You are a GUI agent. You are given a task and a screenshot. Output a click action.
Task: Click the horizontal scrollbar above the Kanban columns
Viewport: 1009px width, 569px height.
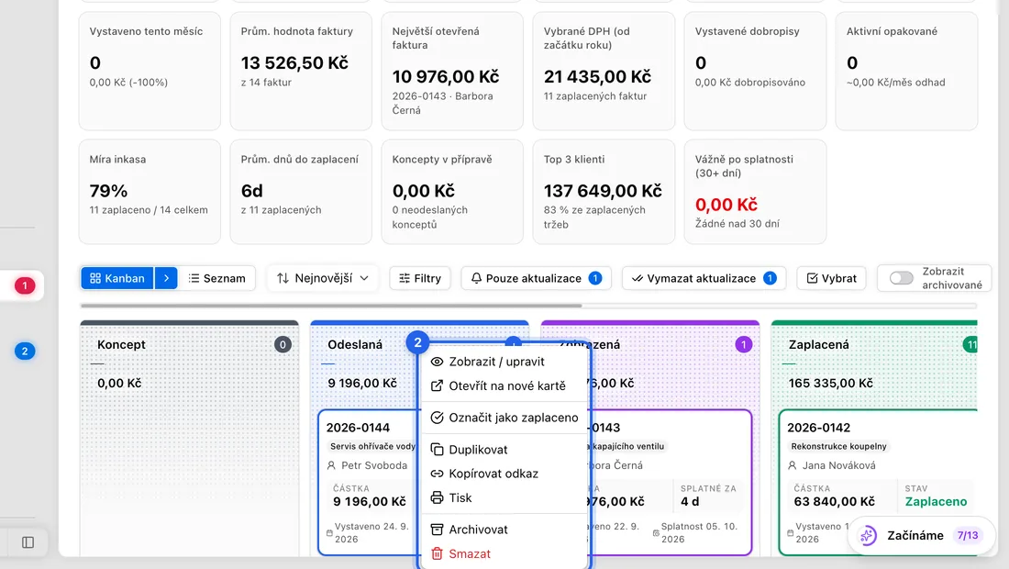click(331, 306)
